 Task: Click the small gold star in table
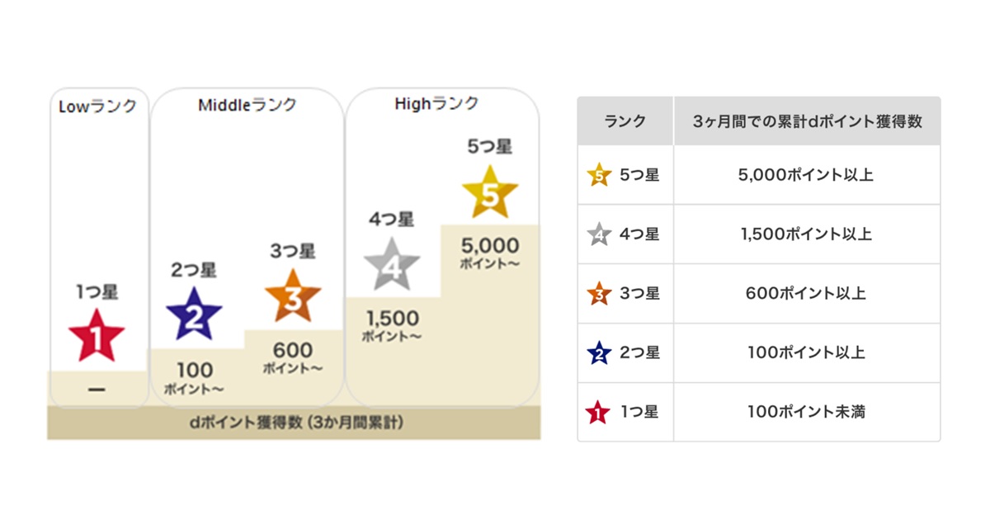pyautogui.click(x=598, y=175)
